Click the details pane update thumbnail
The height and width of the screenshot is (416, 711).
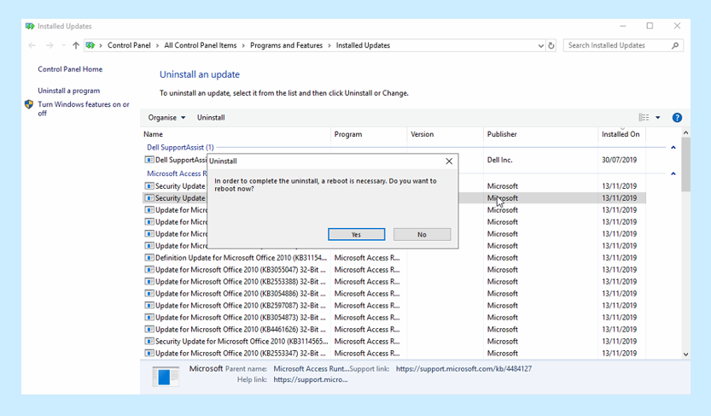(166, 377)
